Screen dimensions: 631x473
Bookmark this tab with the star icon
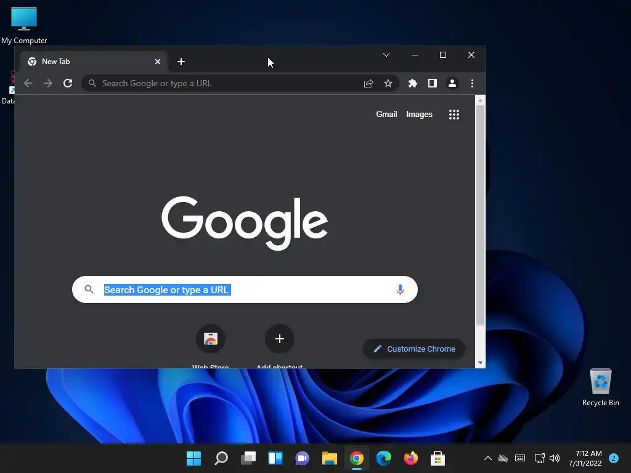coord(388,83)
